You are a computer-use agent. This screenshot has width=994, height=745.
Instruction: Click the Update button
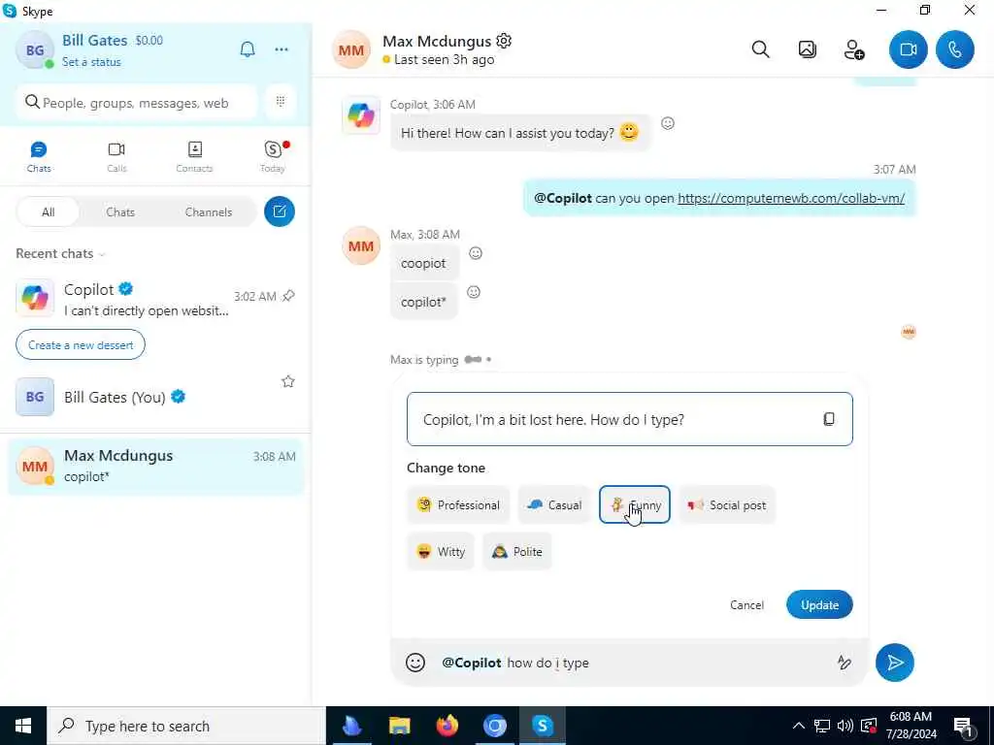coord(819,605)
